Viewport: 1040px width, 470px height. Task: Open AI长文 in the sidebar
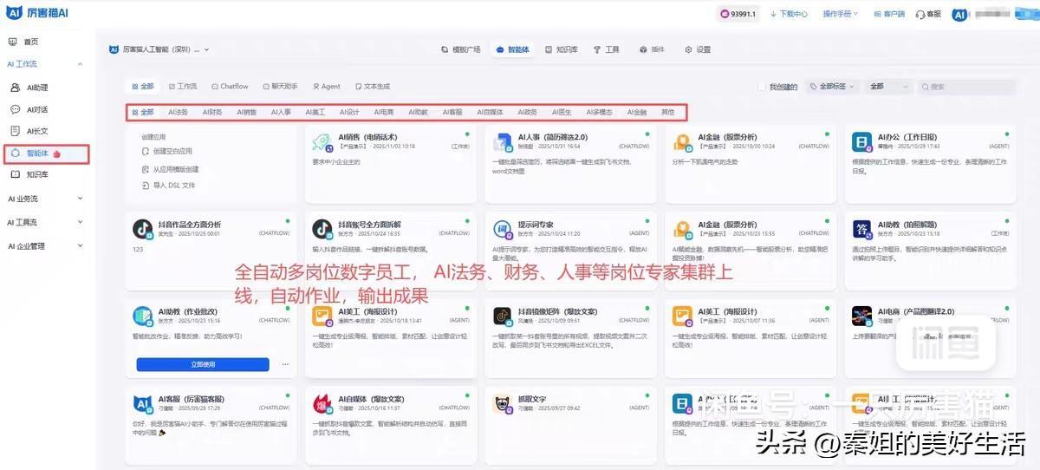tap(30, 131)
